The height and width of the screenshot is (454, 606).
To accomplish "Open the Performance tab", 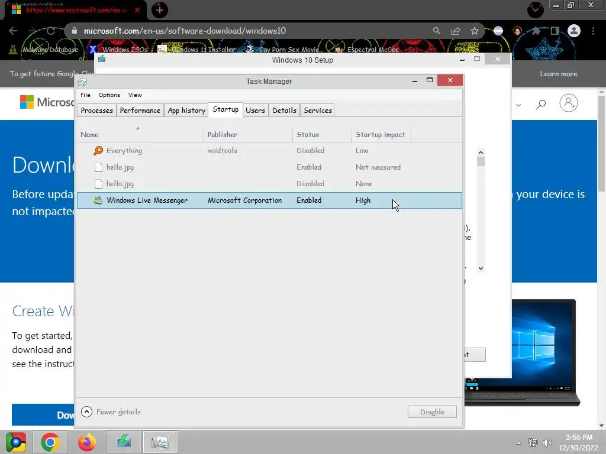I will pos(140,111).
